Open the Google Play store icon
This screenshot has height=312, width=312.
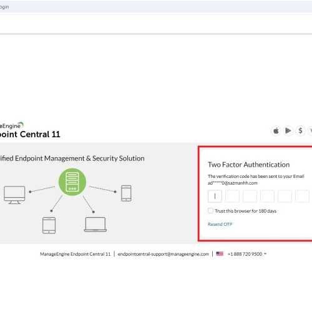[x=288, y=131]
